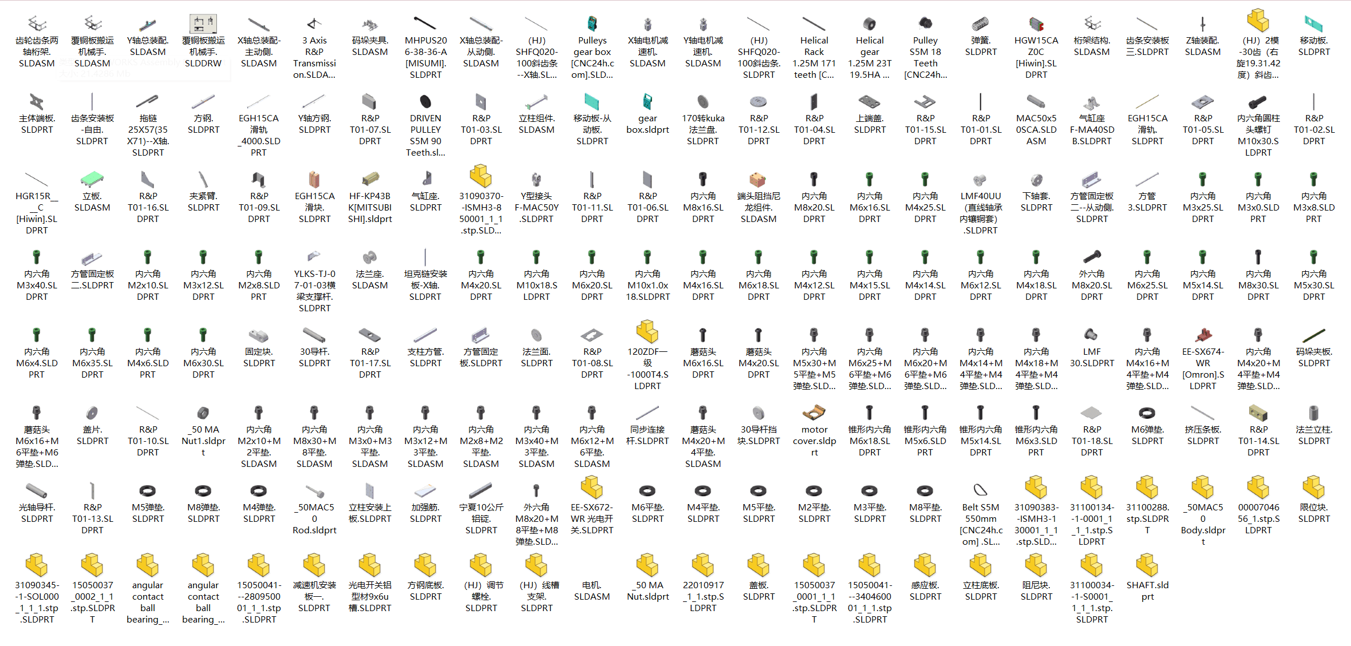The height and width of the screenshot is (646, 1351).
Task: Select the HGW15CA ZOC Hiwin part icon
Action: [1036, 23]
